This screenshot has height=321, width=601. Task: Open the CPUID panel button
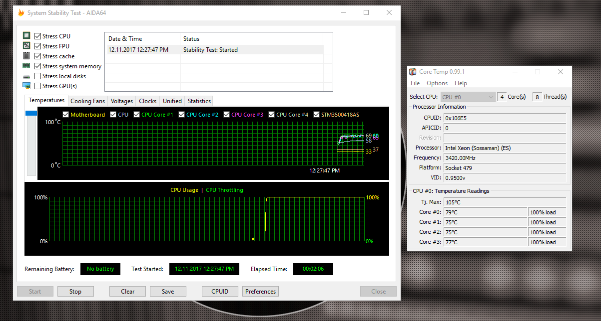(x=220, y=292)
